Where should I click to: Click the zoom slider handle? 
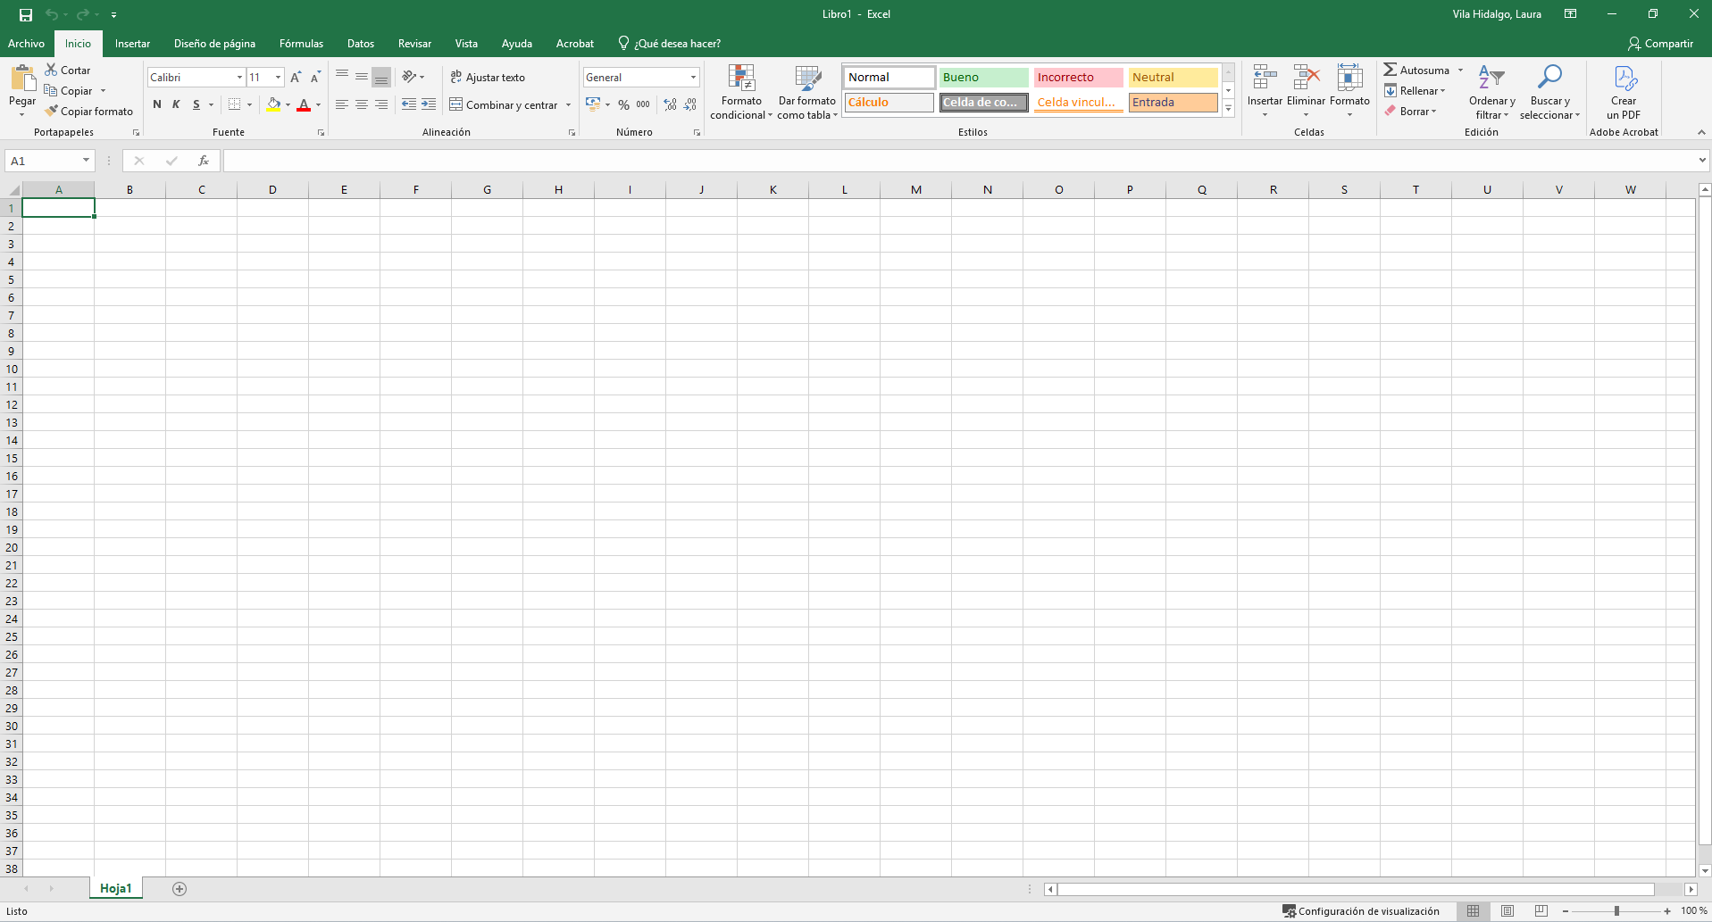tap(1616, 911)
